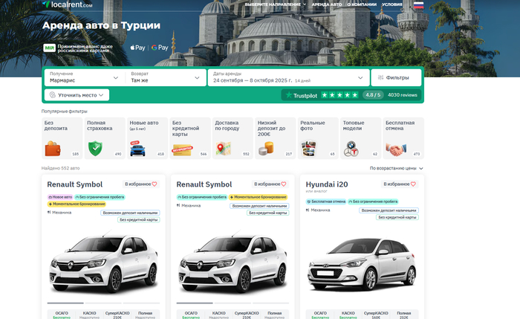Expand the 'По возрастанию цены' sort dropdown
The height and width of the screenshot is (319, 520).
(397, 169)
